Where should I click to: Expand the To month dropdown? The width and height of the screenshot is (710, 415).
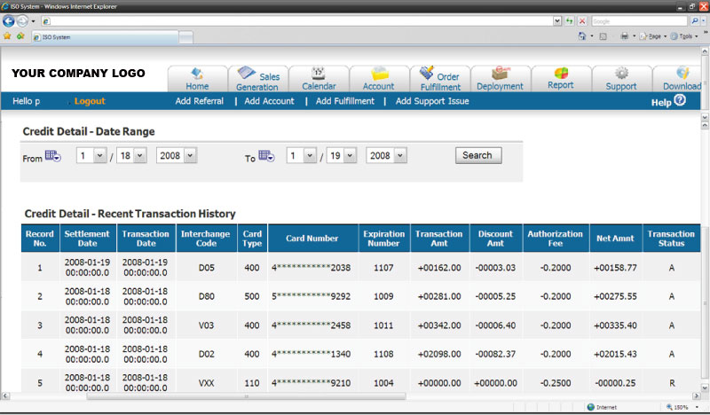[310, 156]
